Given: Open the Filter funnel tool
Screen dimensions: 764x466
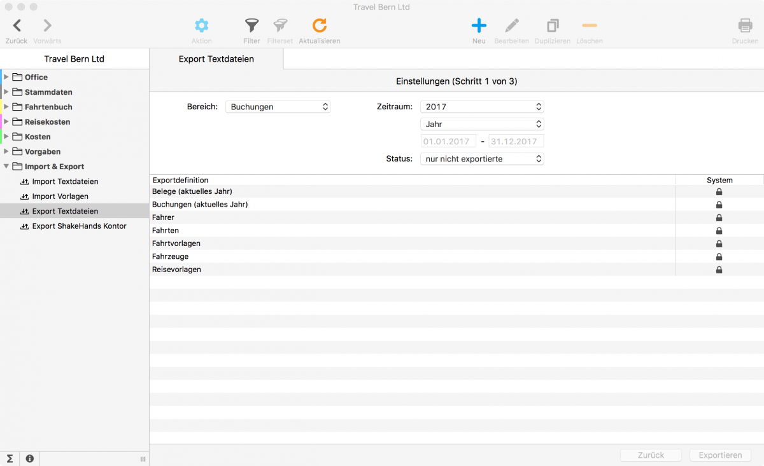Looking at the screenshot, I should coord(251,26).
